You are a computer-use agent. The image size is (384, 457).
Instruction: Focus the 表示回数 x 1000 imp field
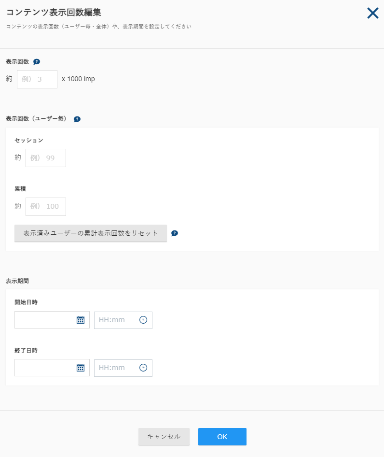coord(37,79)
